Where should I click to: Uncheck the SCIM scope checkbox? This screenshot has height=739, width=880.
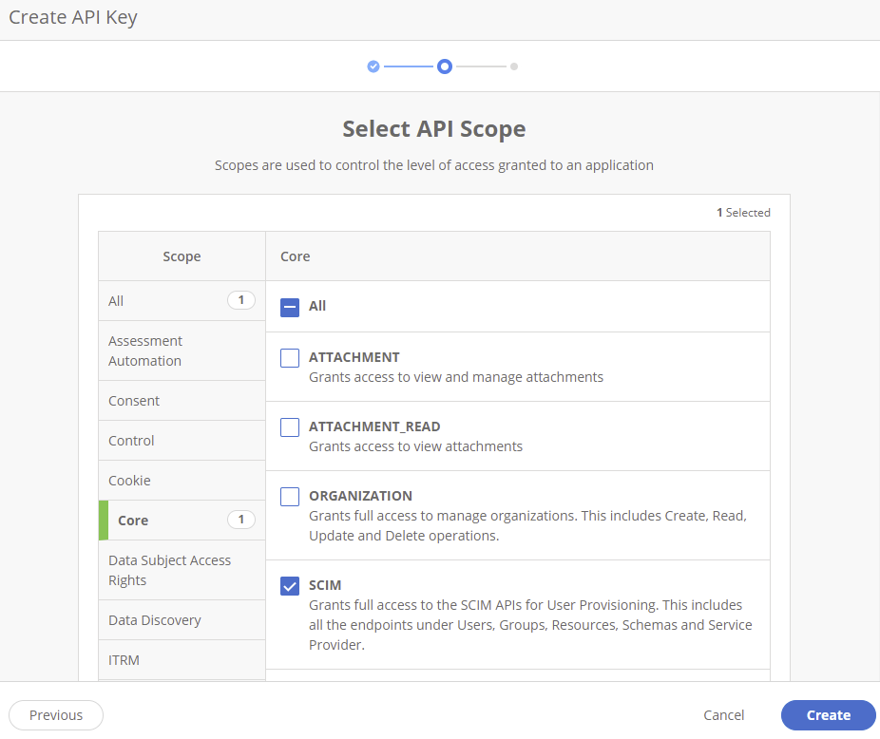click(x=289, y=586)
